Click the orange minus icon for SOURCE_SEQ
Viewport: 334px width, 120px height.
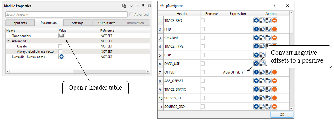point(274,107)
